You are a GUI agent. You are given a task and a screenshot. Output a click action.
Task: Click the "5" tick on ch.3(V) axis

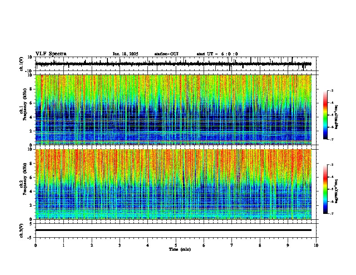coord(31,224)
